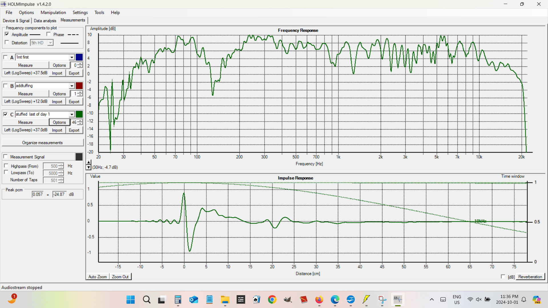The image size is (548, 308).
Task: Launch Calculator from the taskbar
Action: (x=178, y=299)
